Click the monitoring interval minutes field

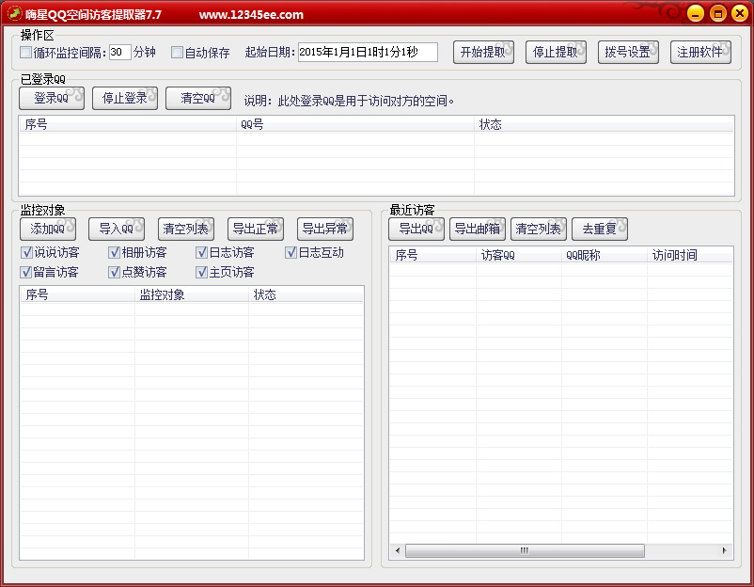pyautogui.click(x=119, y=53)
